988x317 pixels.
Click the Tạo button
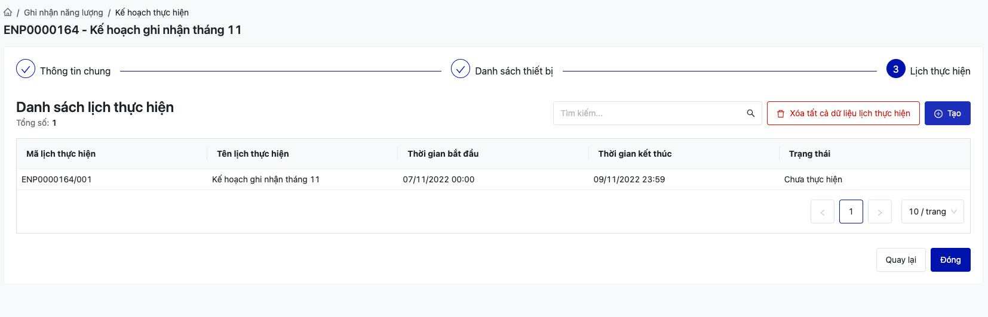[x=947, y=113]
